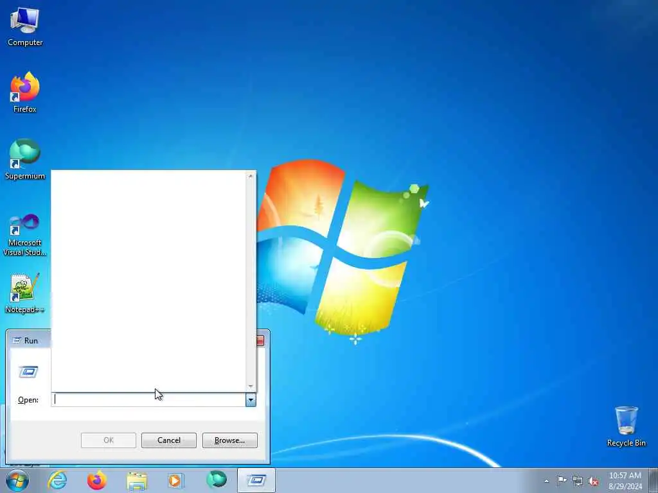This screenshot has width=658, height=493.
Task: Select the Microsoft Visual Studio shortcut
Action: tap(25, 235)
